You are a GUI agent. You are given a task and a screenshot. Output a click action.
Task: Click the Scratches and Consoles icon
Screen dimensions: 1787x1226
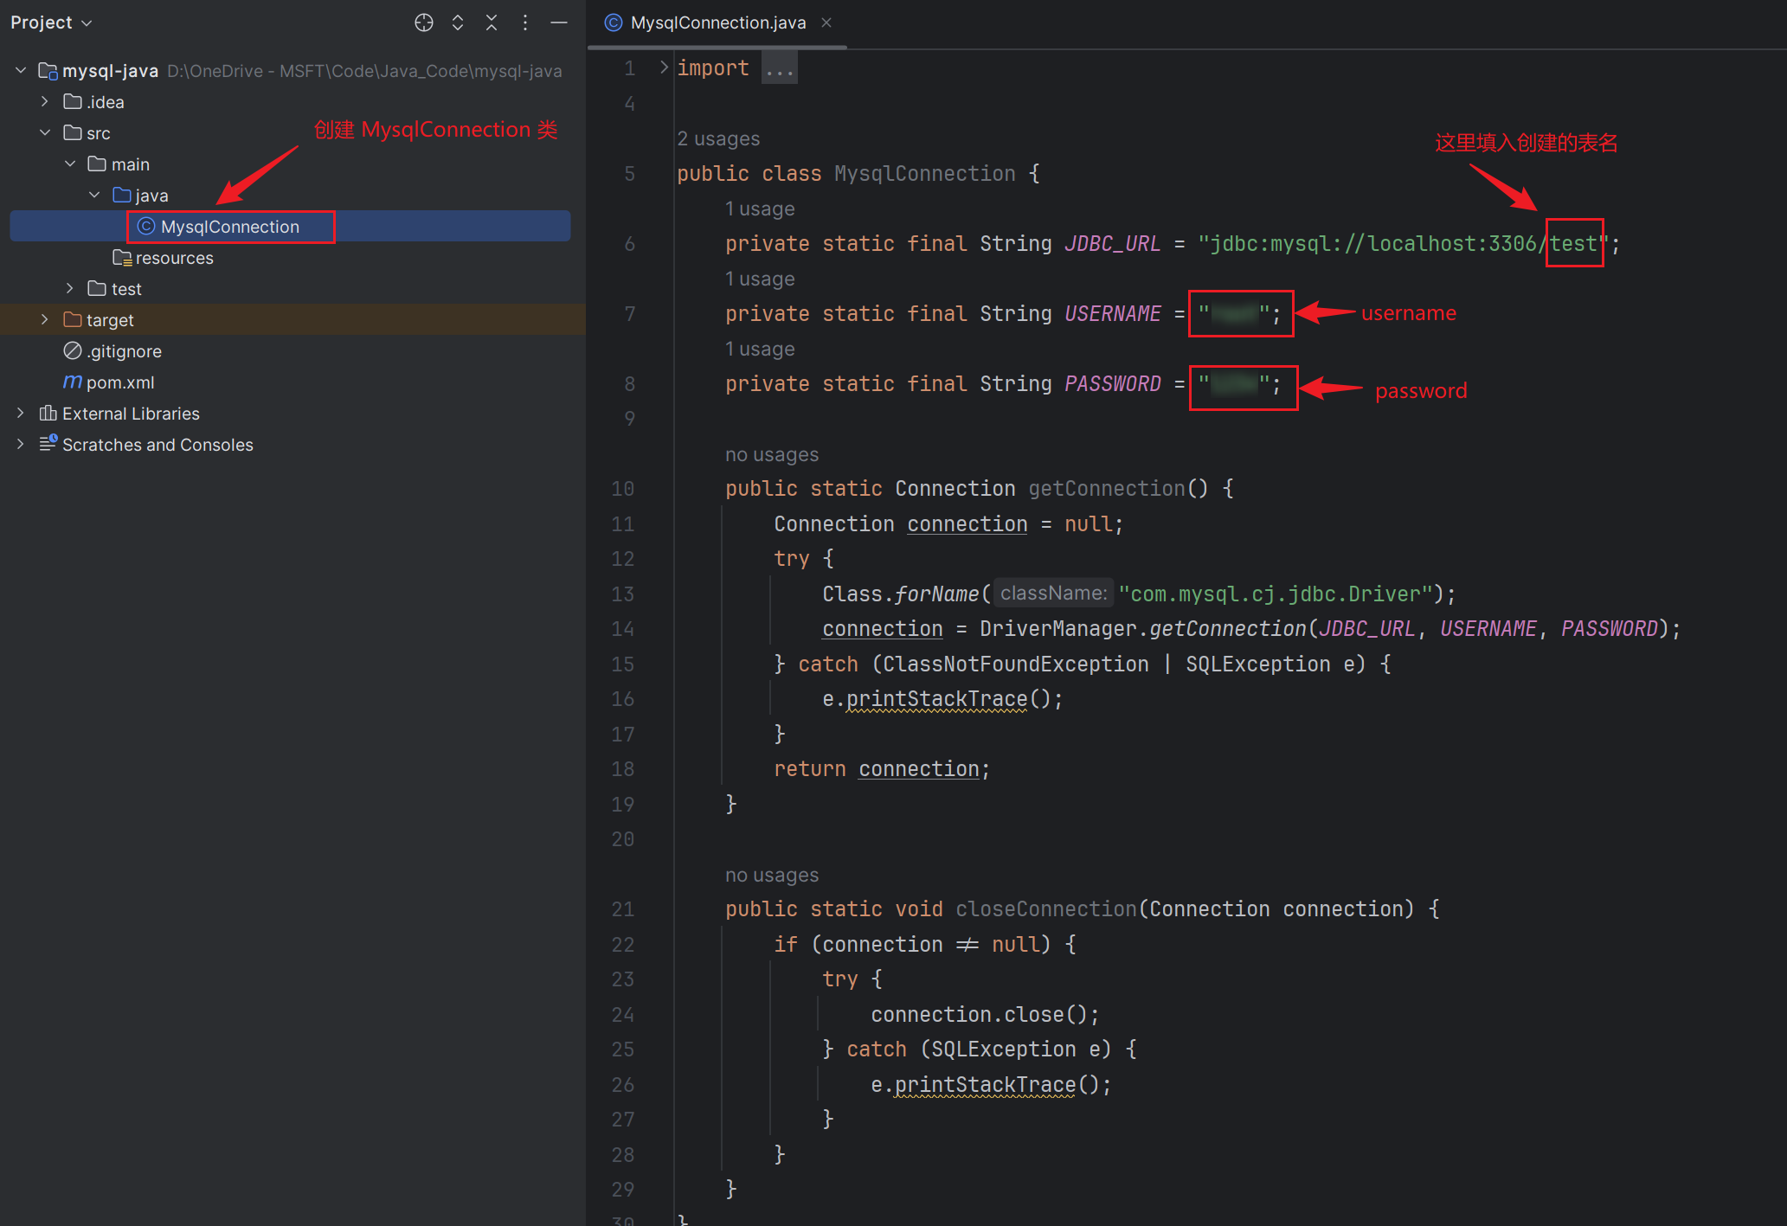click(48, 444)
